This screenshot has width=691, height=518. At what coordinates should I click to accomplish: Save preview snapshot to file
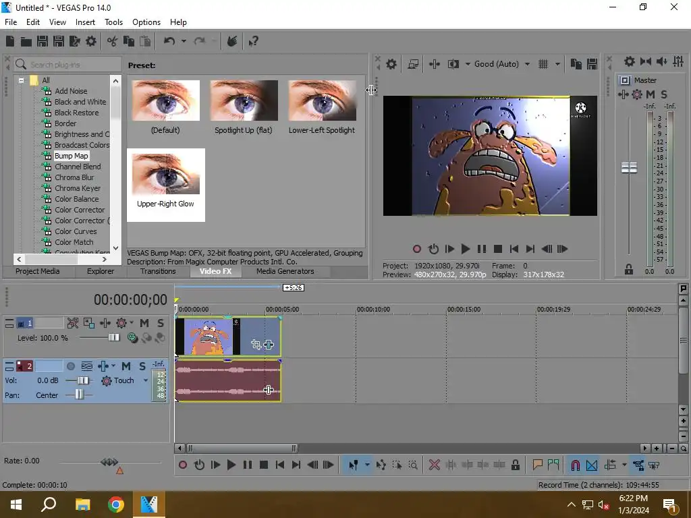[x=592, y=64]
